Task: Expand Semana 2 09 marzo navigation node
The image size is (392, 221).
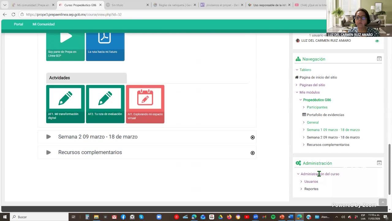Action: pyautogui.click(x=304, y=137)
